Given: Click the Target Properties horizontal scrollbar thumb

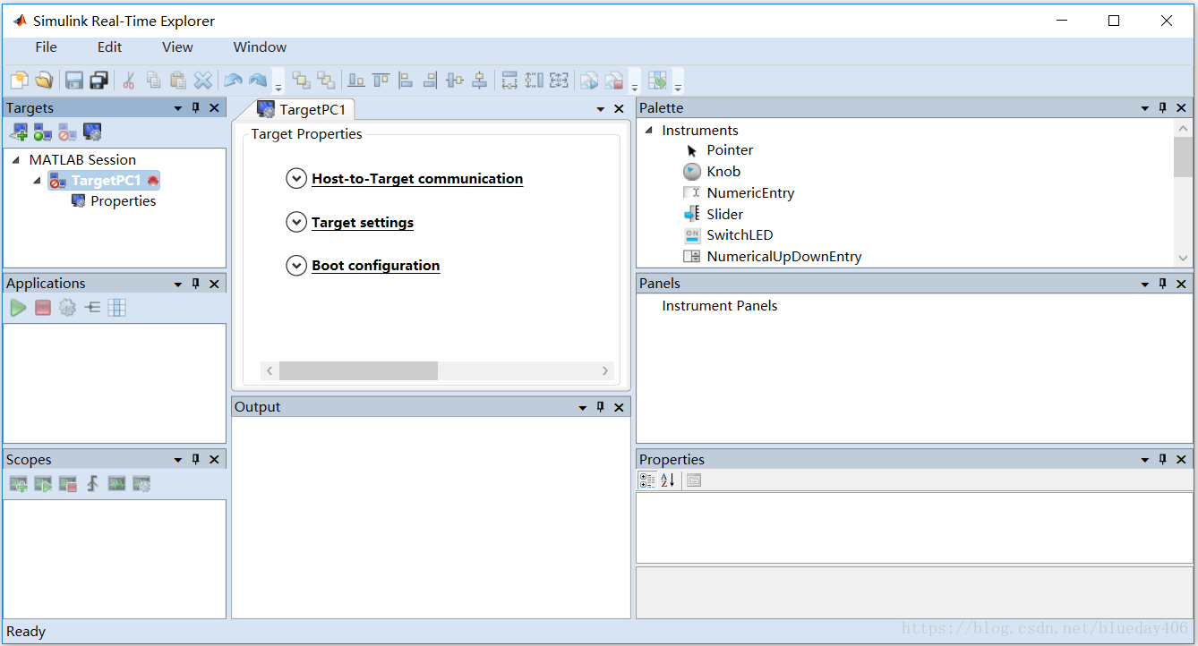Looking at the screenshot, I should tap(358, 370).
